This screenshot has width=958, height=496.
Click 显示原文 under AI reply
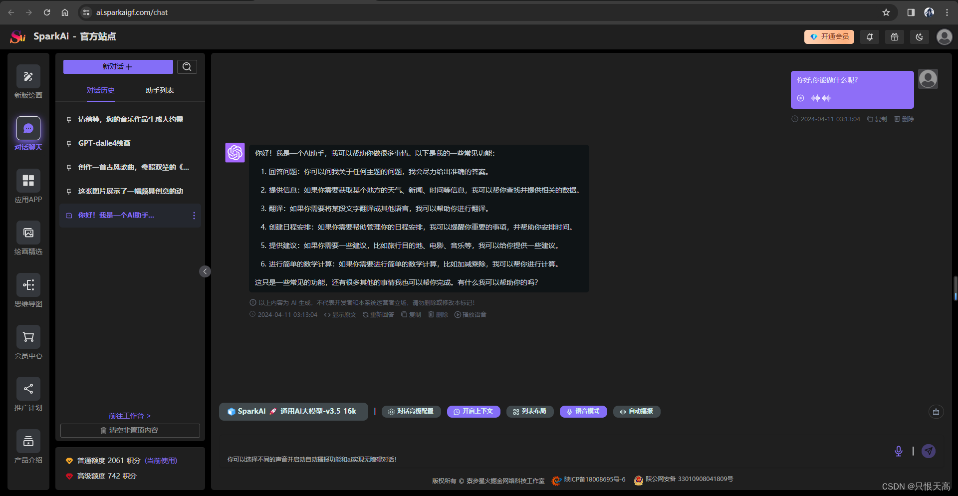(x=340, y=315)
